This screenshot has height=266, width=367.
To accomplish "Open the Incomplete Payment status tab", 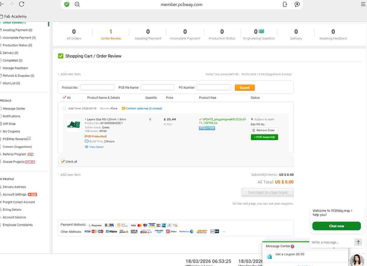I will [185, 34].
